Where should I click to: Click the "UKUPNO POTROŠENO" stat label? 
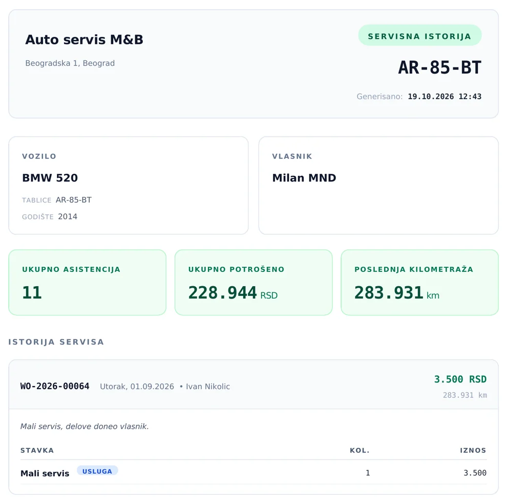pyautogui.click(x=237, y=269)
